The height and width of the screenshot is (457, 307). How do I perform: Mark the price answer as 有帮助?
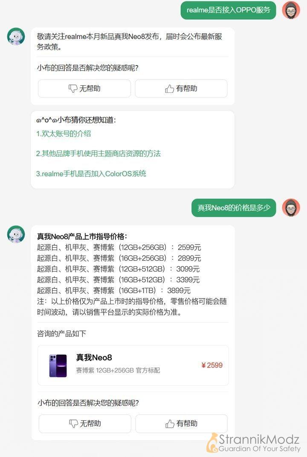[182, 423]
